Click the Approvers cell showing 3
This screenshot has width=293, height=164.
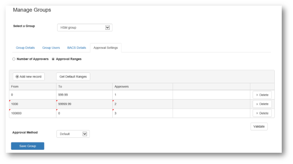pos(142,113)
